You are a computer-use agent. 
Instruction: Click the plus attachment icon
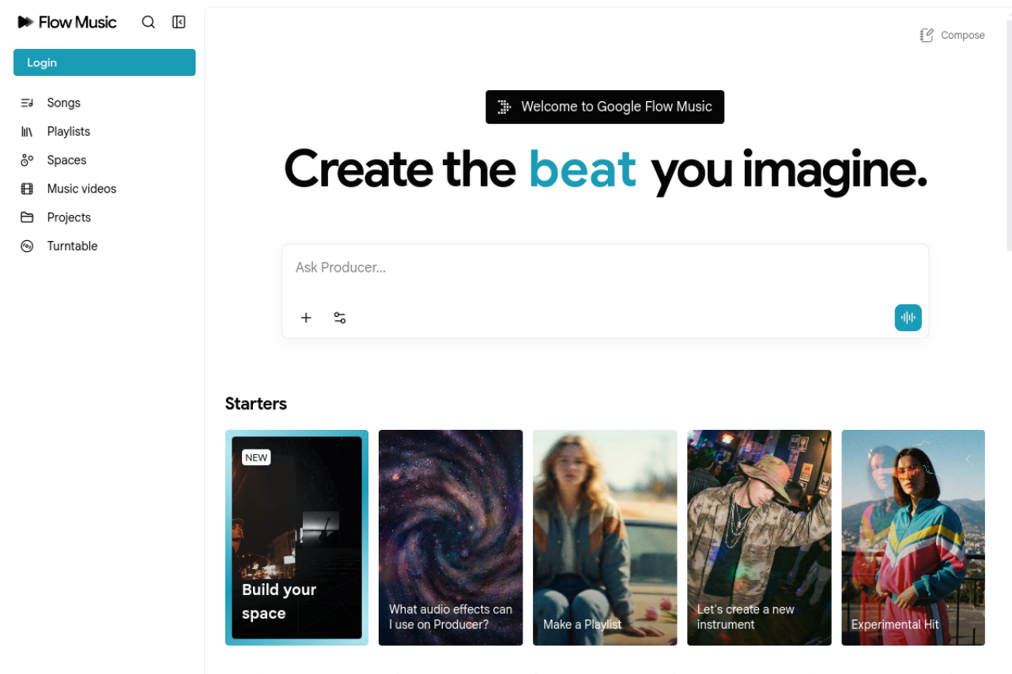tap(306, 318)
